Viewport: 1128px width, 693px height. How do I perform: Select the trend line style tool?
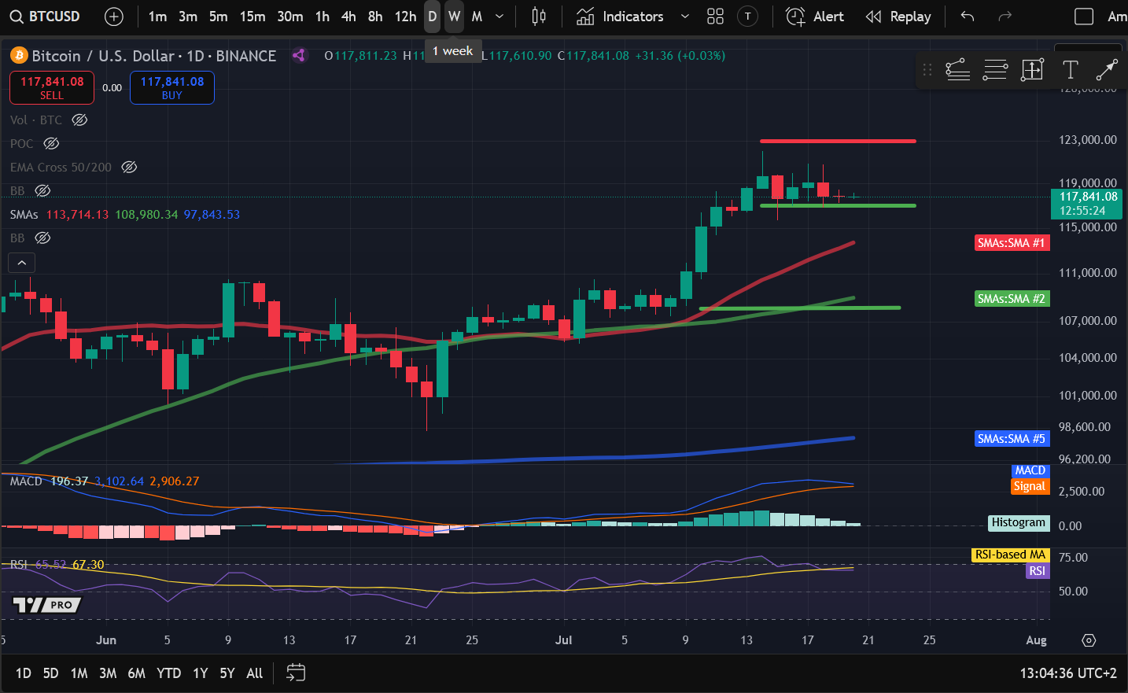pos(957,70)
